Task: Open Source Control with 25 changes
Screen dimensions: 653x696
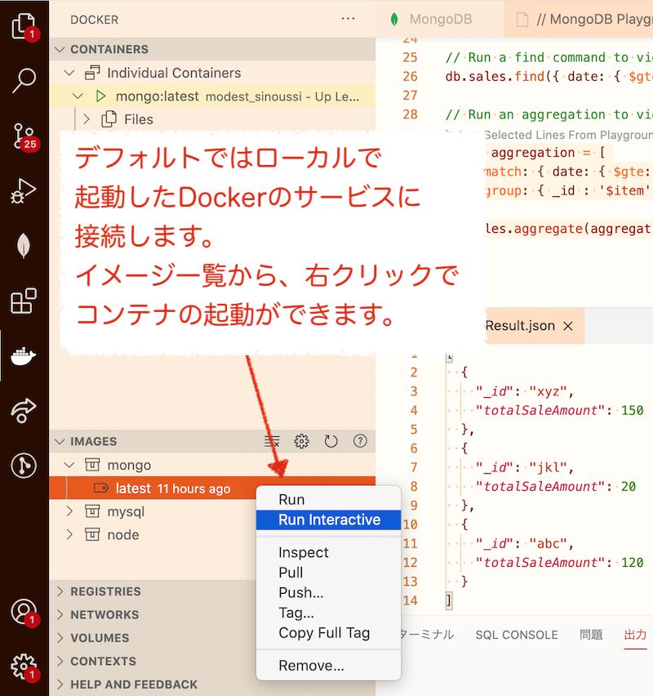Action: pyautogui.click(x=24, y=136)
